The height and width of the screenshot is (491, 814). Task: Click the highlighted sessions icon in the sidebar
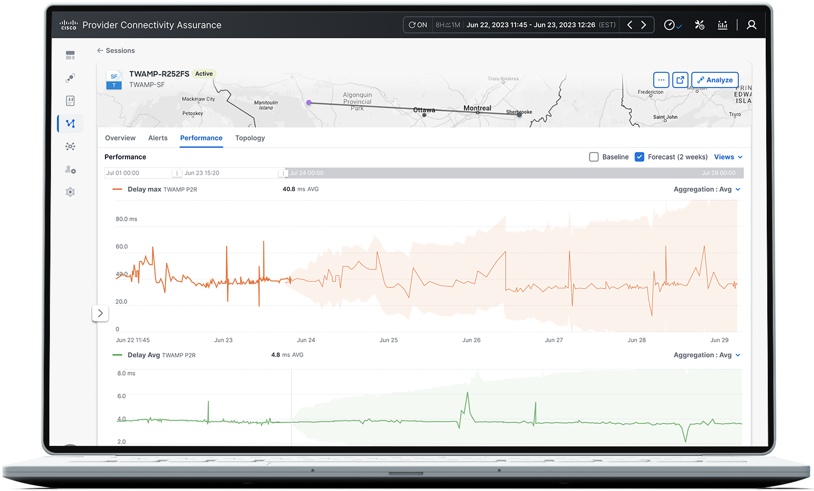pos(70,123)
